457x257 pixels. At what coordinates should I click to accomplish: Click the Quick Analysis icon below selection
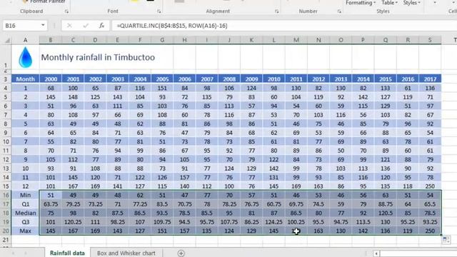click(x=446, y=240)
